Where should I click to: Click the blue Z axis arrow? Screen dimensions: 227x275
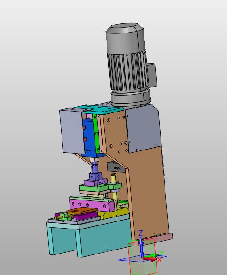coord(141,247)
